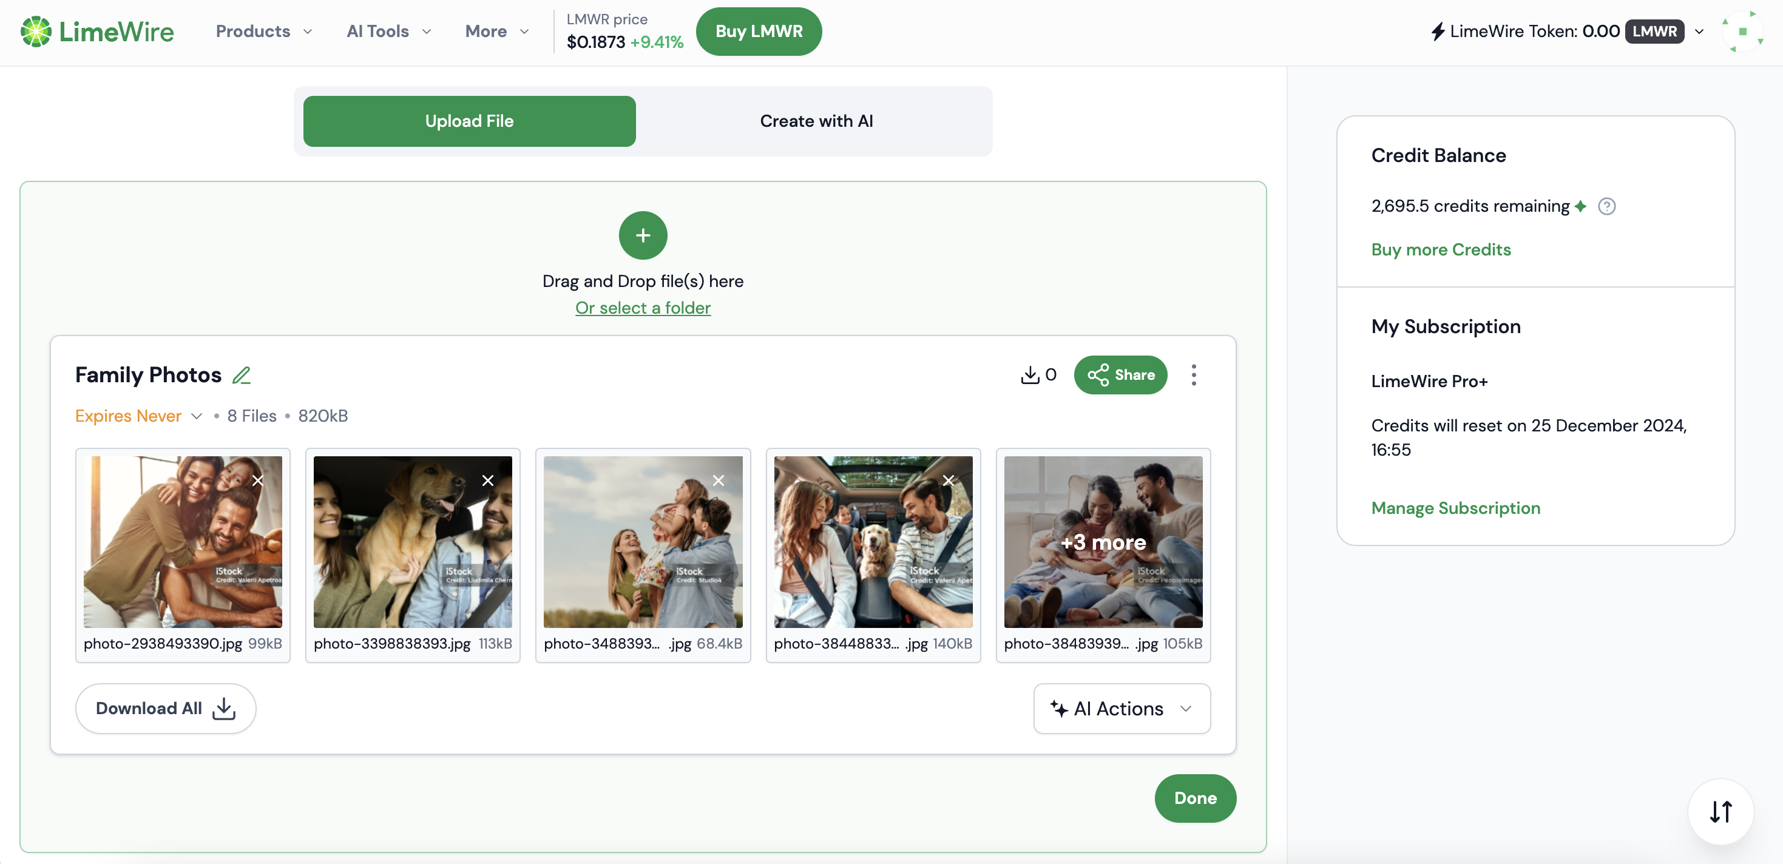Open the AI Tools menu
The width and height of the screenshot is (1783, 864).
388,31
